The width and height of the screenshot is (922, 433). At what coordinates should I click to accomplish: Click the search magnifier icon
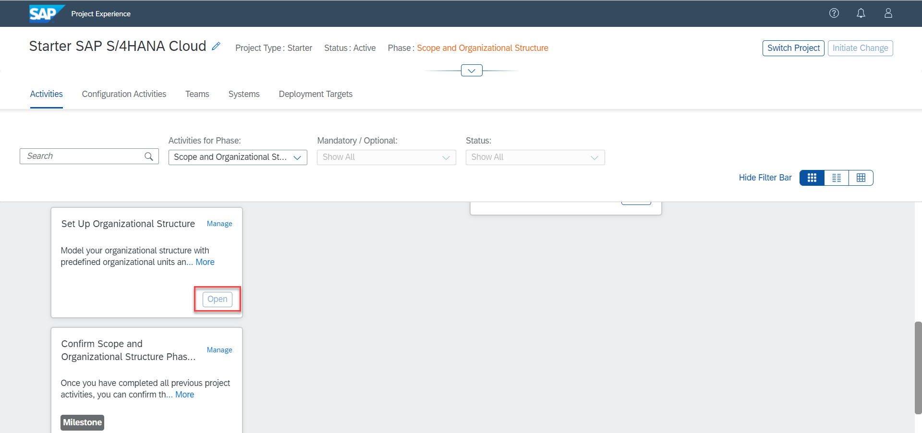(149, 156)
